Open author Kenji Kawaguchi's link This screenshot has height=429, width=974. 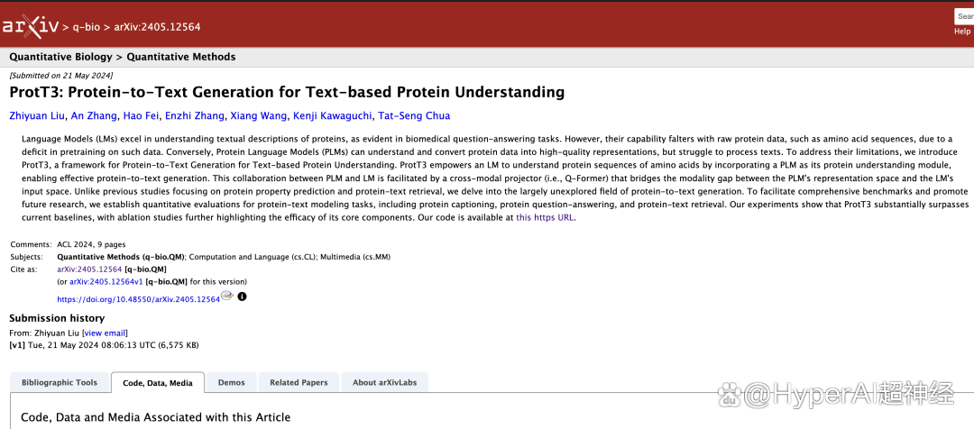(x=331, y=115)
